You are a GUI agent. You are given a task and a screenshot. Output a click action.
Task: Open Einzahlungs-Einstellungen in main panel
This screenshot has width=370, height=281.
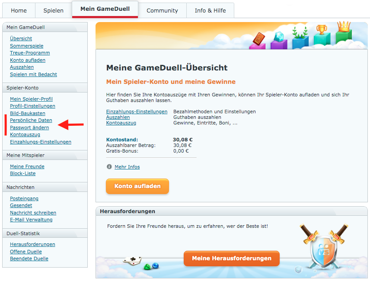tap(137, 112)
